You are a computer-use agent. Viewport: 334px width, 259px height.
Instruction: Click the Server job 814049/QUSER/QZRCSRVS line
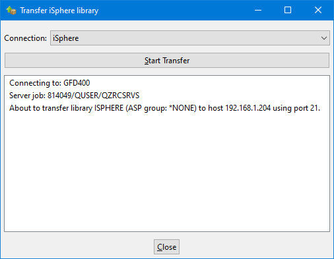tap(74, 96)
